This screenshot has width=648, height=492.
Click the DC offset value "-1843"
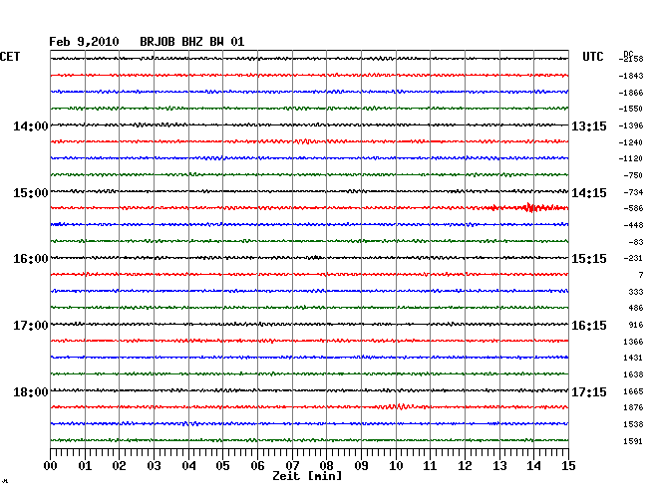click(x=631, y=76)
